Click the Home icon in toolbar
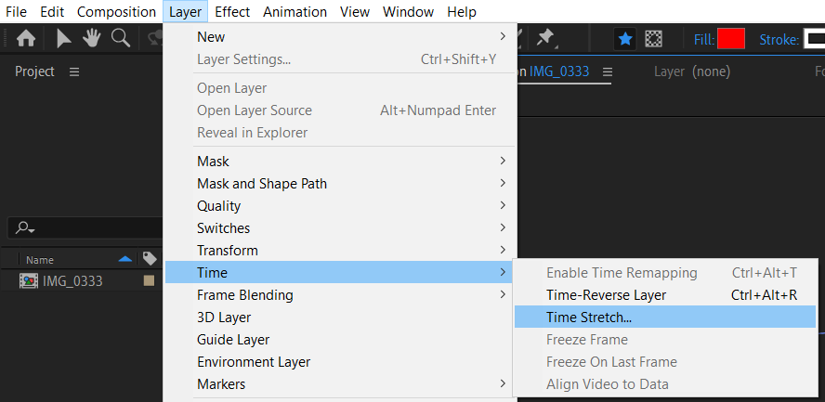Screen dimensions: 825x402 pyautogui.click(x=26, y=39)
